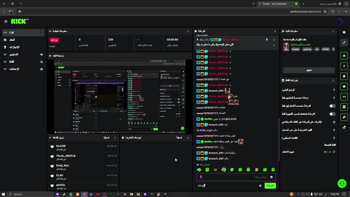Expand banned words row
Image resolution: width=350 pixels, height=197 pixels.
point(309,138)
